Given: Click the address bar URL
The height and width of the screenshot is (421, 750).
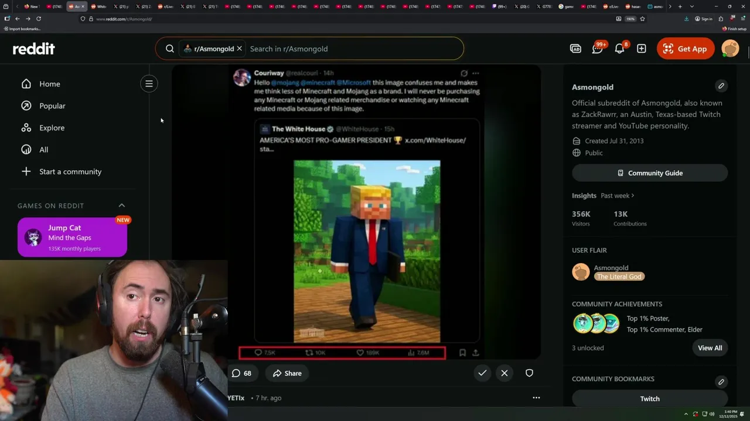Looking at the screenshot, I should point(124,19).
